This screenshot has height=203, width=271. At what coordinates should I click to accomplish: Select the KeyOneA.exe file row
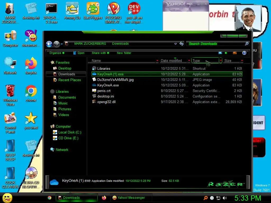click(x=167, y=85)
